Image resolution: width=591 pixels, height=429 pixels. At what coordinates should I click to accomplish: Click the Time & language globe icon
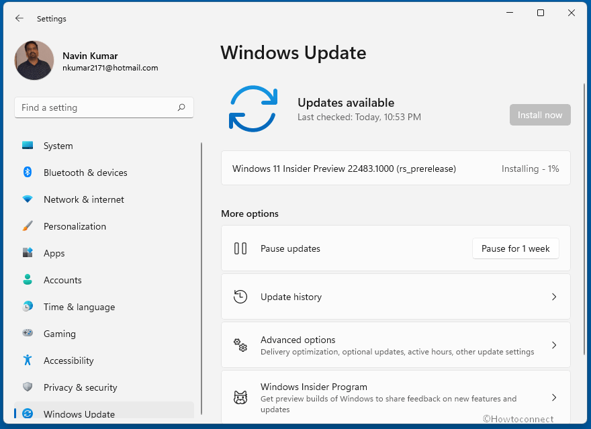pos(28,306)
